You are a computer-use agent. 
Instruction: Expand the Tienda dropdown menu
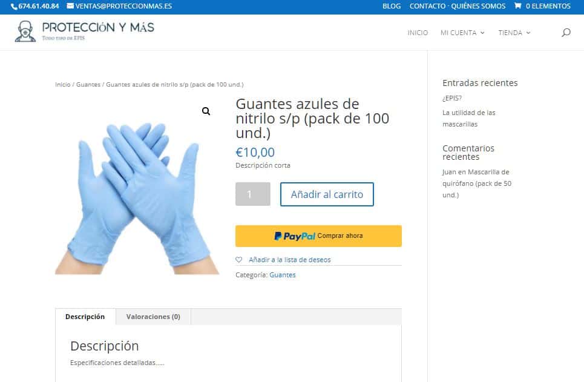pos(514,33)
